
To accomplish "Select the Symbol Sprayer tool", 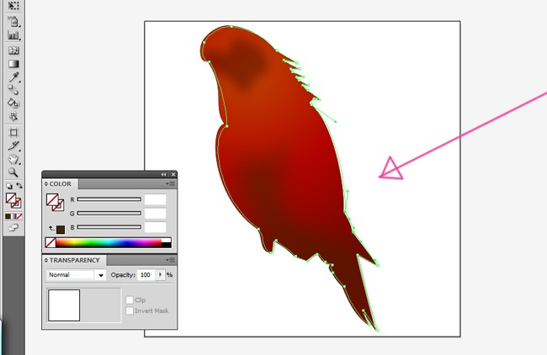I will pyautogui.click(x=13, y=21).
